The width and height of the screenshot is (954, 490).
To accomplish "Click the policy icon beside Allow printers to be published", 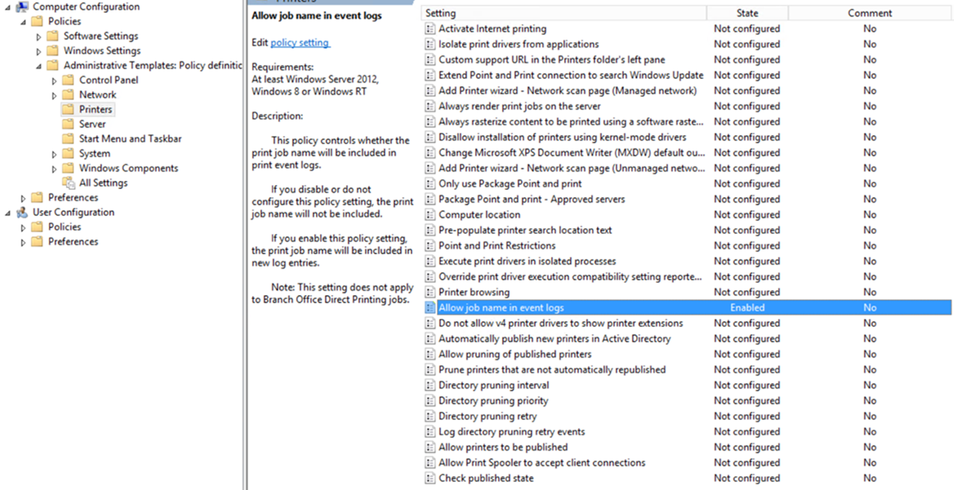I will coord(430,448).
